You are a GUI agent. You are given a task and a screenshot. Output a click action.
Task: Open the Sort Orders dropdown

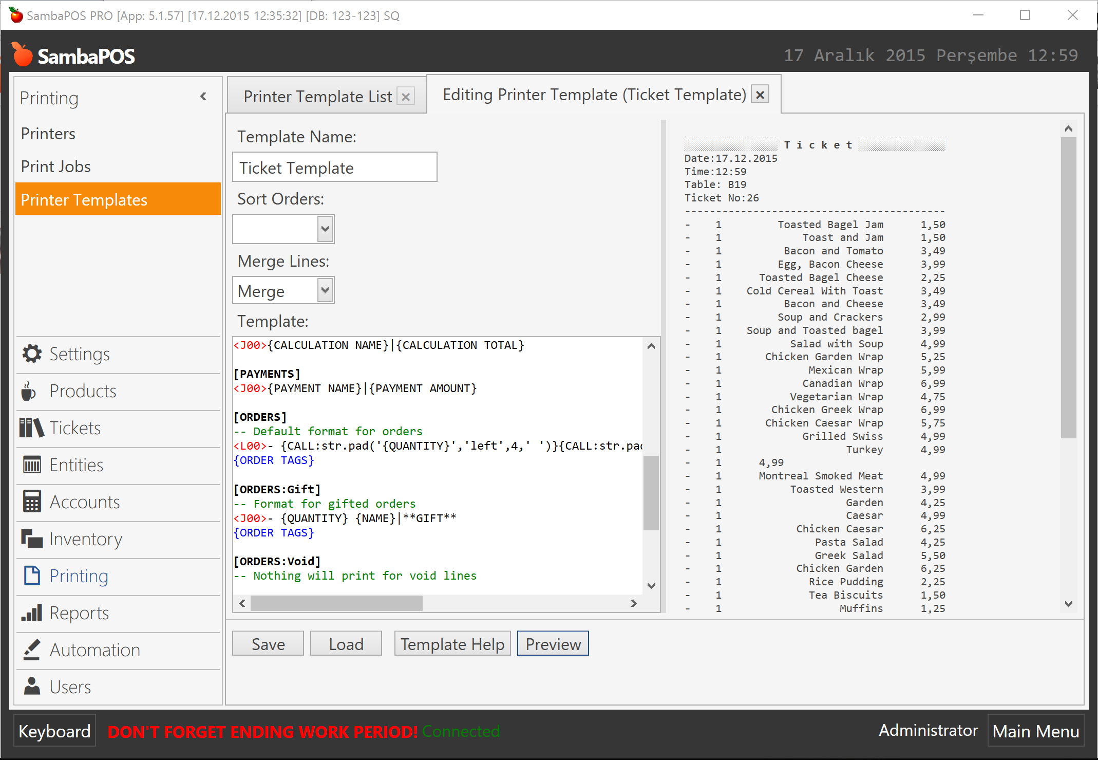(x=324, y=229)
